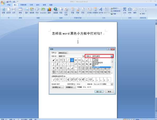The height and width of the screenshot is (120, 157).
Task: Select the Insert (插入) ribbon tab
Action: coord(15,5)
